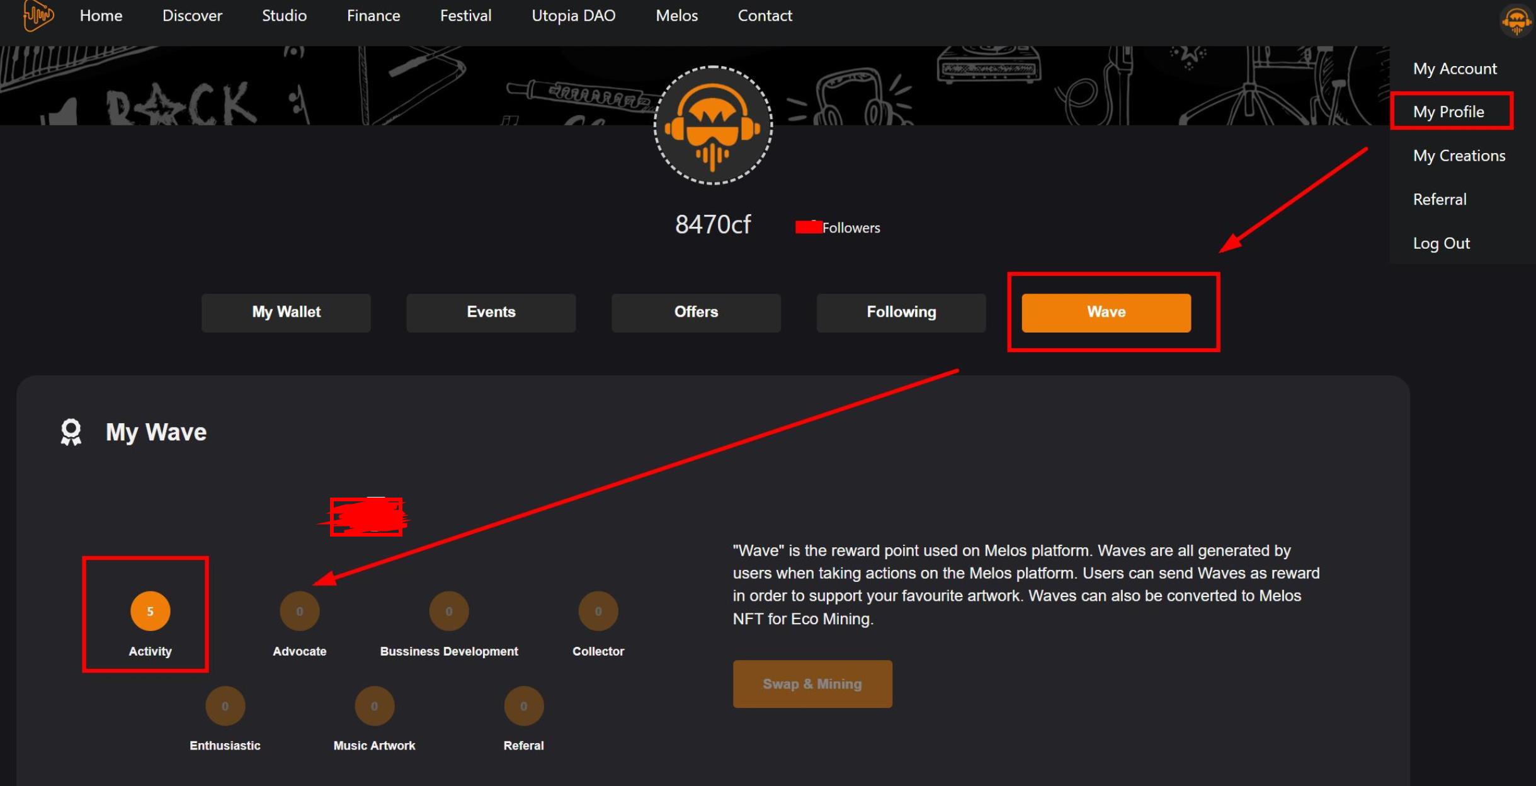Viewport: 1536px width, 786px height.
Task: Switch to the Wave tab
Action: click(x=1106, y=312)
